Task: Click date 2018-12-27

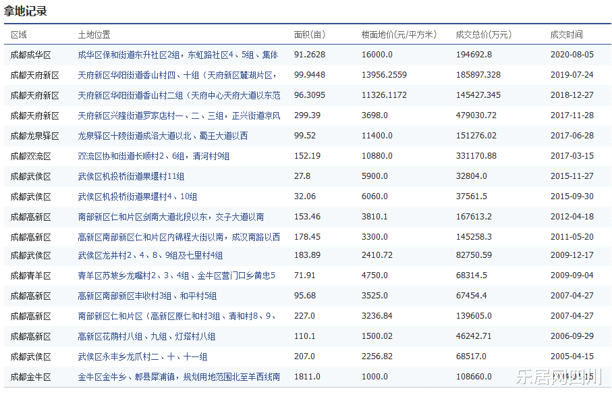Action: coord(572,95)
